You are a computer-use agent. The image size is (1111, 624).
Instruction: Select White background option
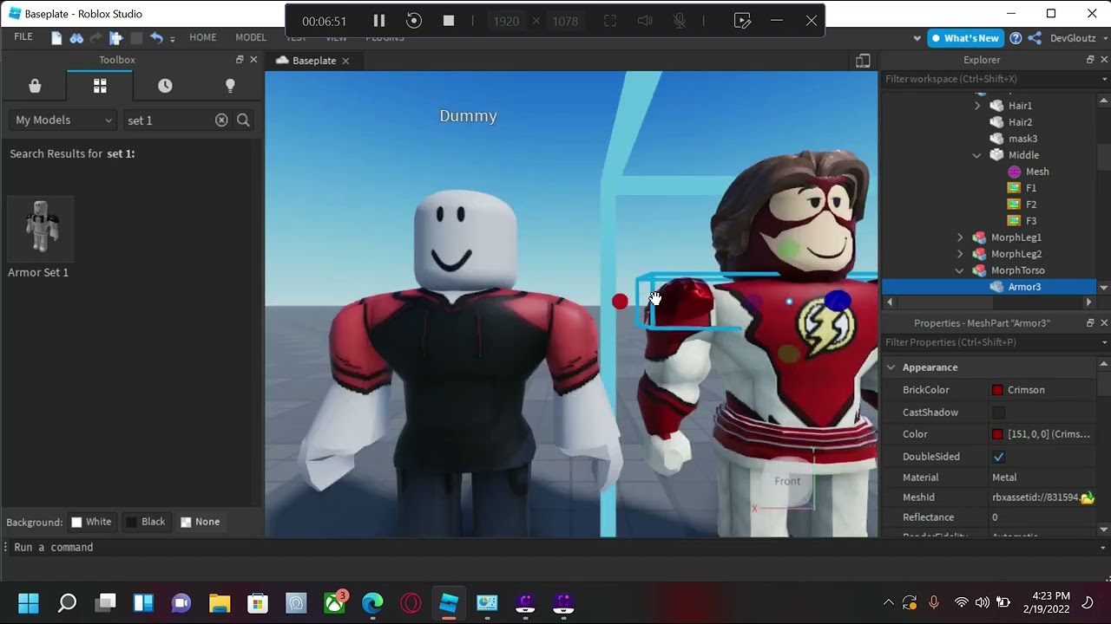point(91,522)
